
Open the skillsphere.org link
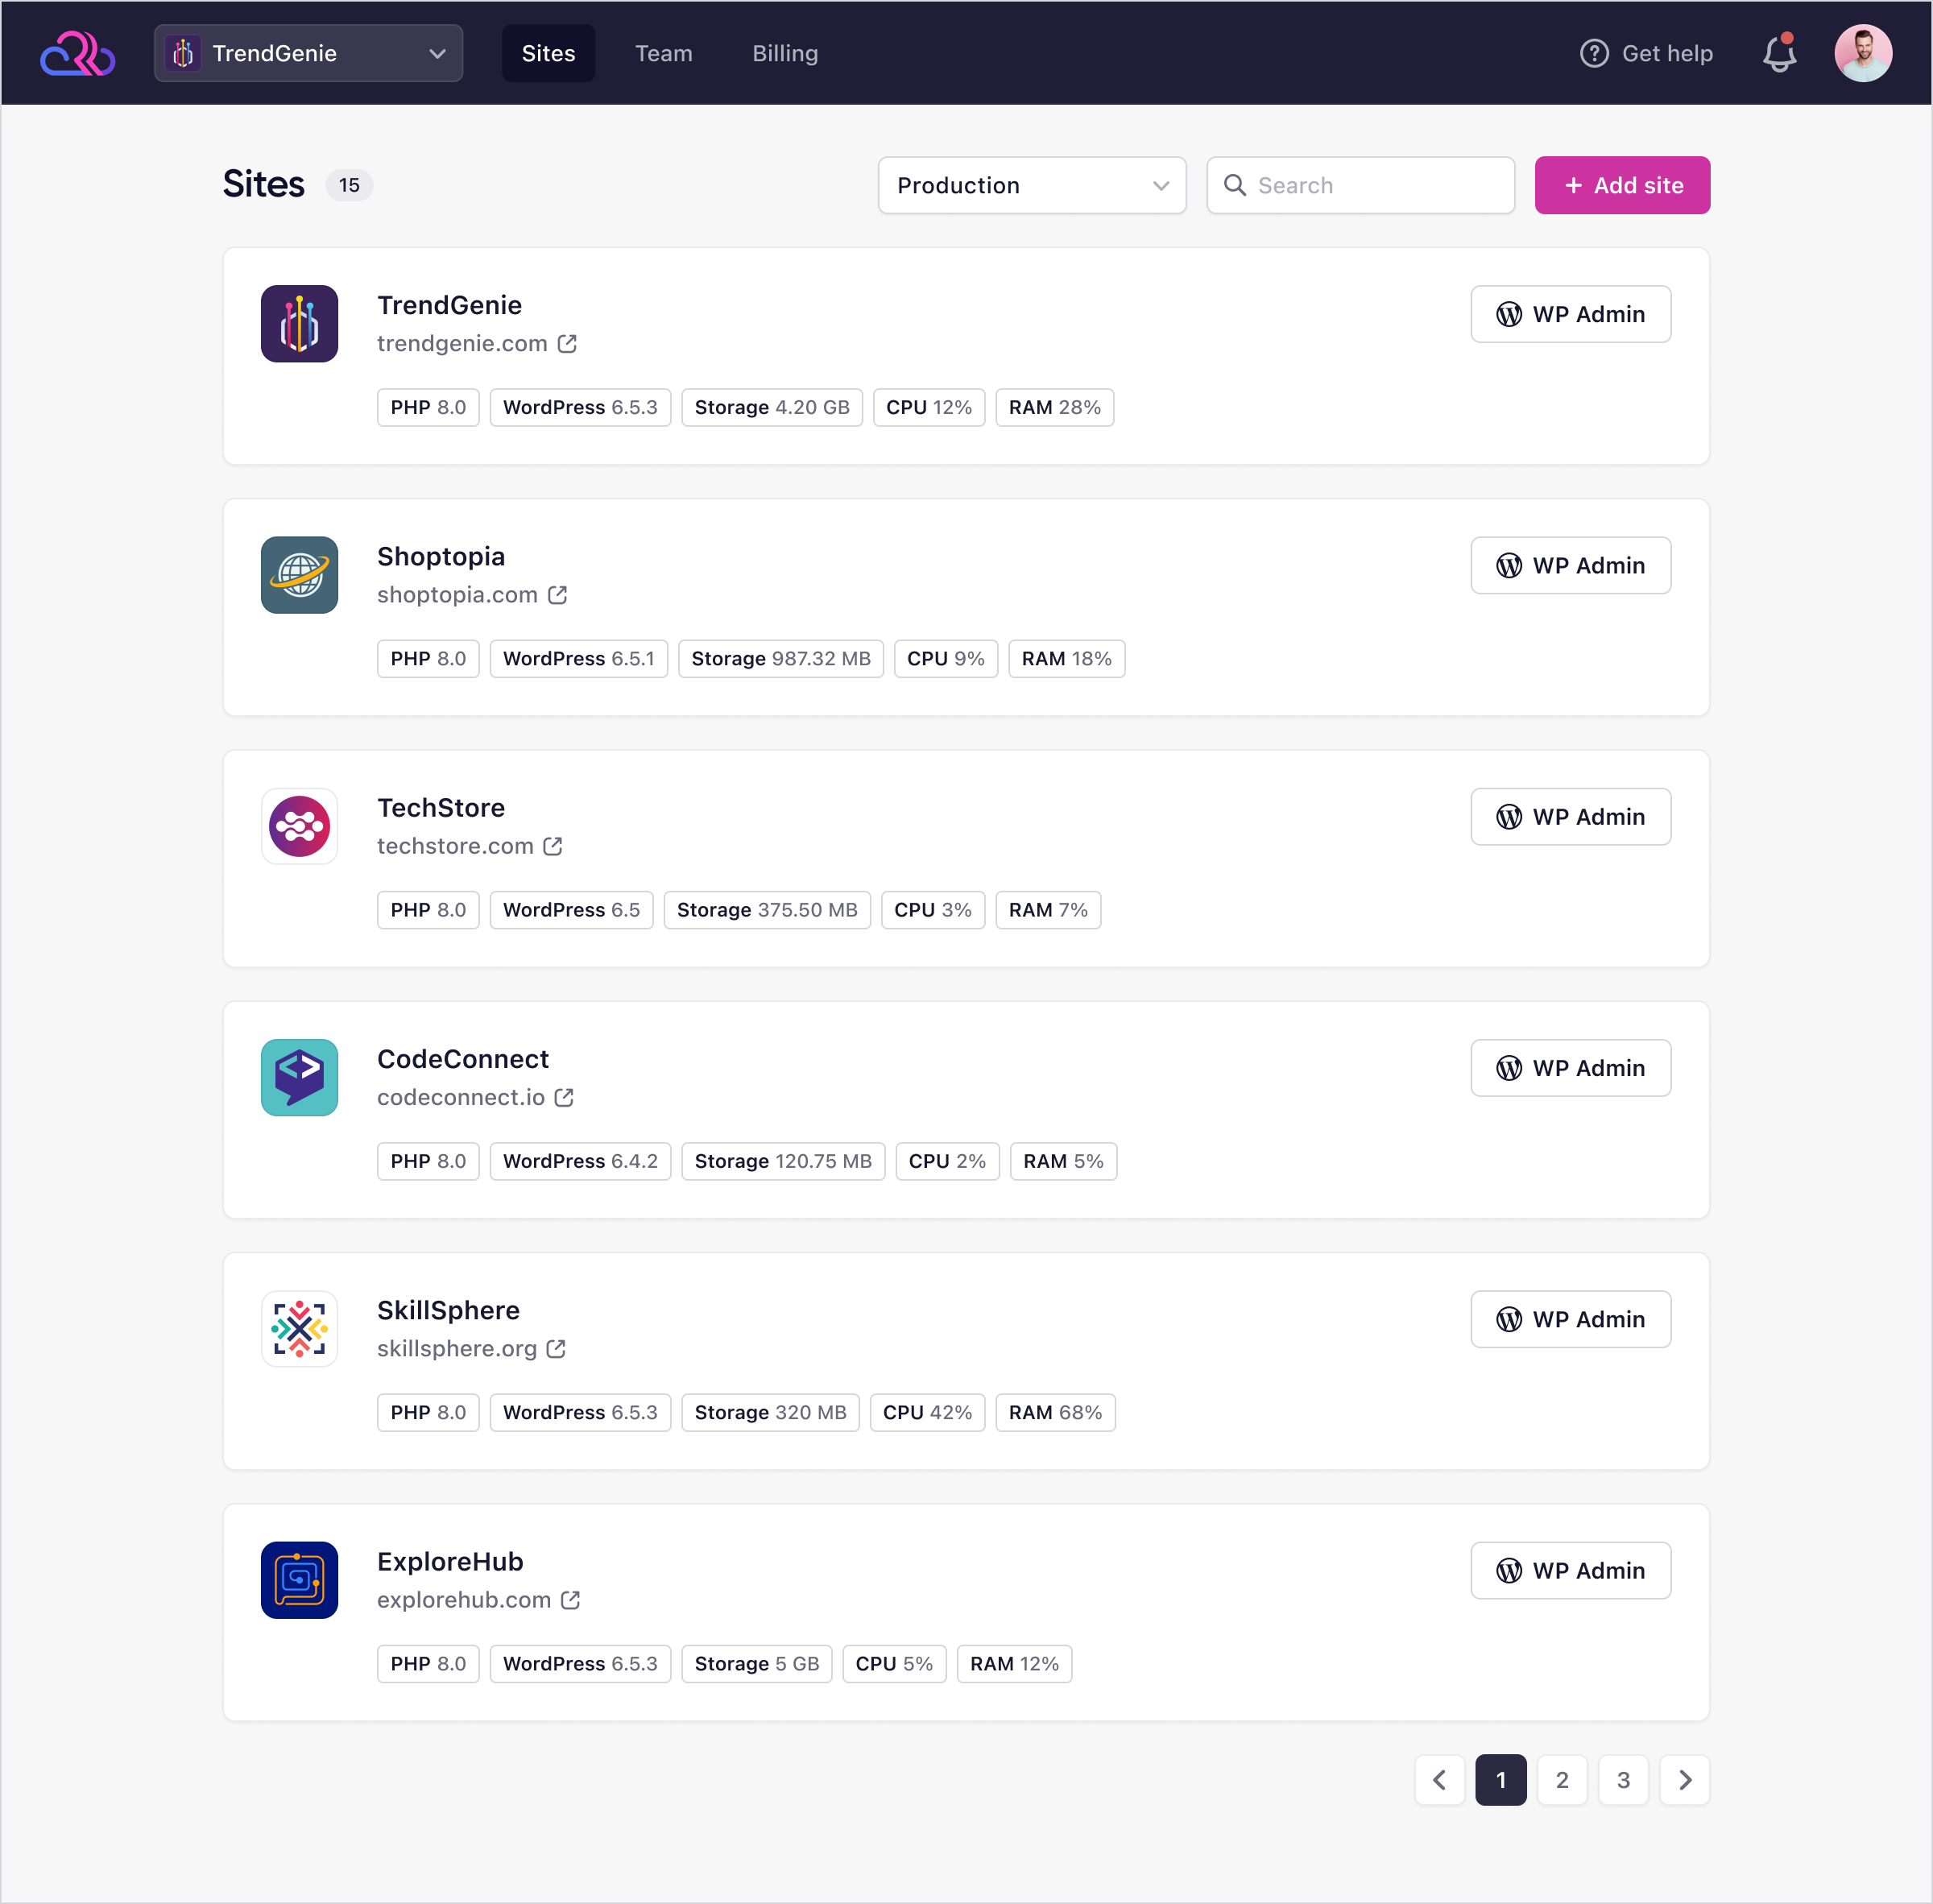tap(456, 1348)
